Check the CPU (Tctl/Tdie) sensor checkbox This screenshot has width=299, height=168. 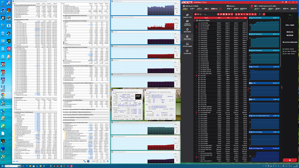click(x=197, y=23)
